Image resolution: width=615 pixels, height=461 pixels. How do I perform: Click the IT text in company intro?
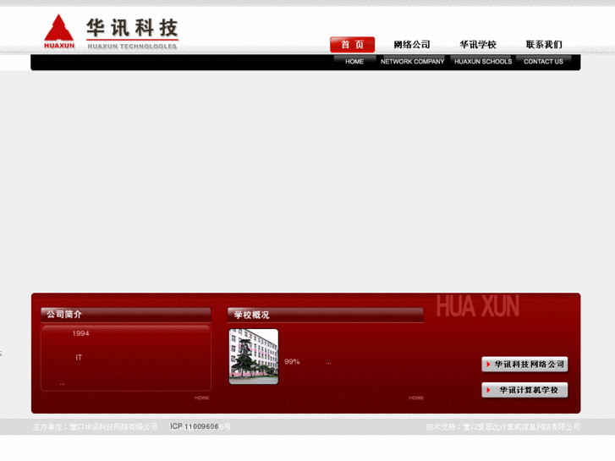79,358
